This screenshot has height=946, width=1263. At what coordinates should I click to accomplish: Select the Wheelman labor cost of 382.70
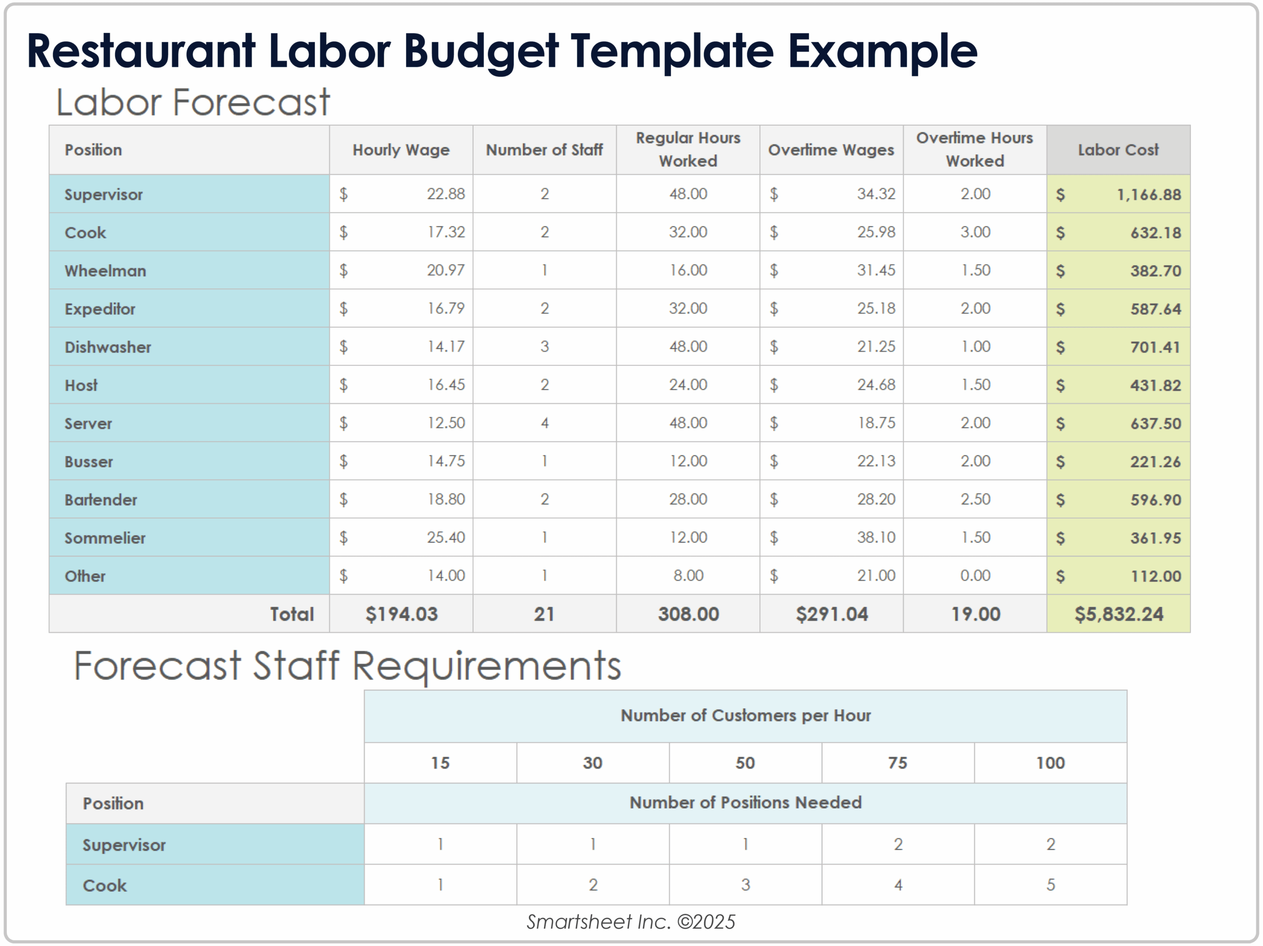tap(1153, 271)
